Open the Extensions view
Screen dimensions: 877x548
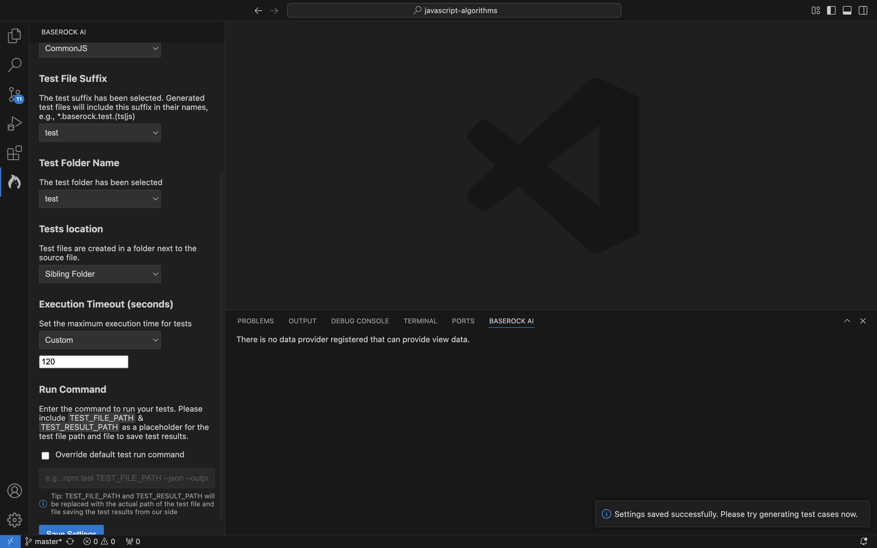tap(15, 153)
